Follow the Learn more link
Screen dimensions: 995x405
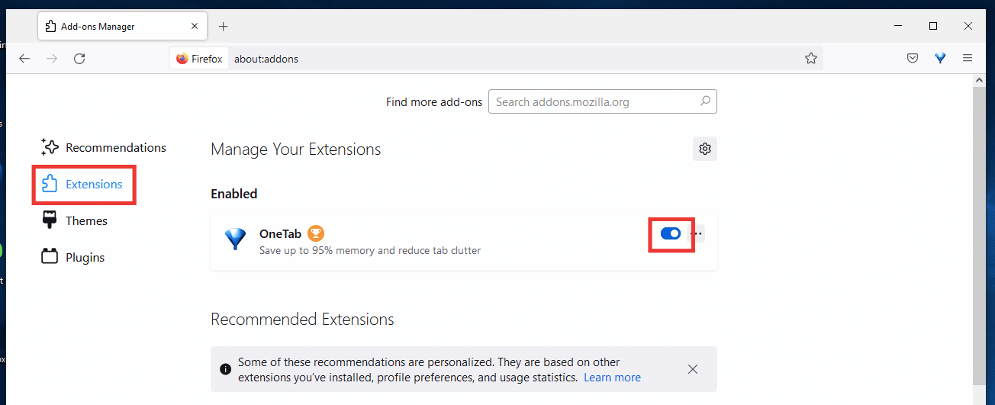click(612, 378)
